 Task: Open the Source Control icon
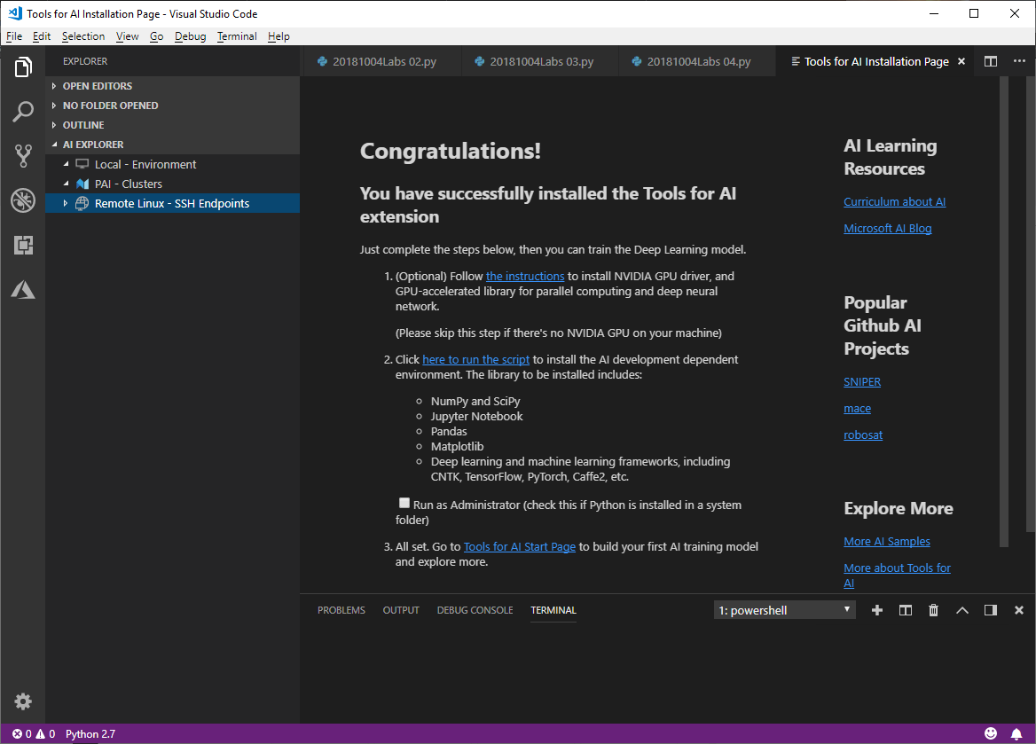[23, 156]
